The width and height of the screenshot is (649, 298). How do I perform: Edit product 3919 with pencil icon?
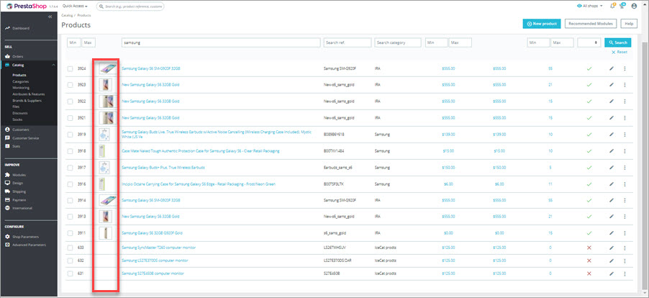click(x=612, y=135)
